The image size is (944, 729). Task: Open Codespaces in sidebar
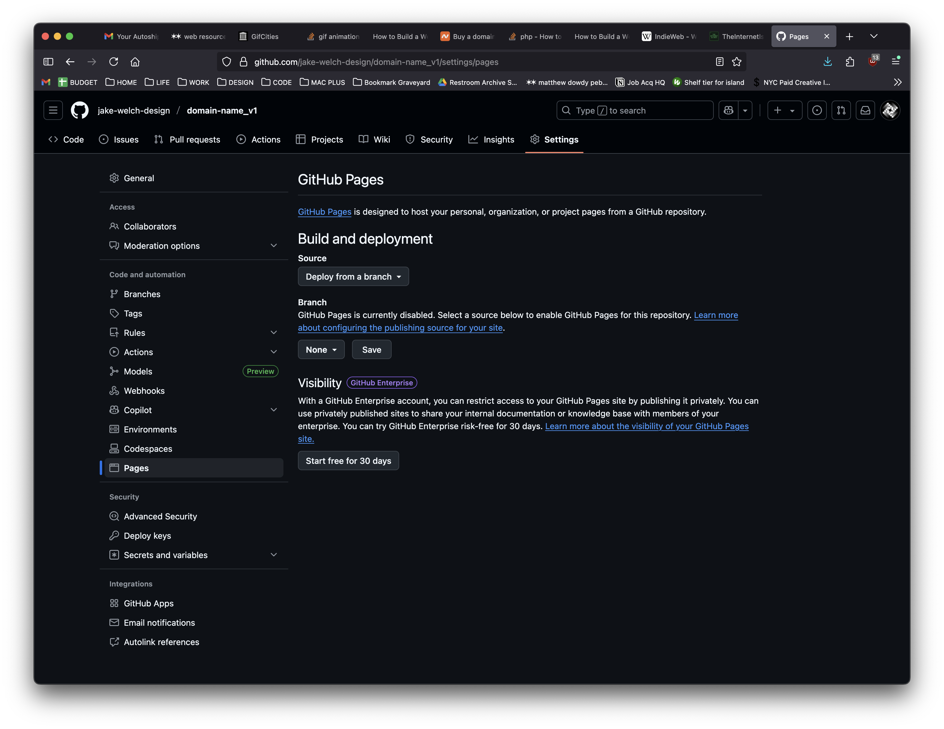tap(194, 449)
